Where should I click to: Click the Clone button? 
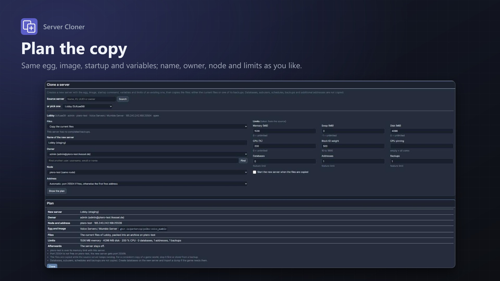[52, 266]
